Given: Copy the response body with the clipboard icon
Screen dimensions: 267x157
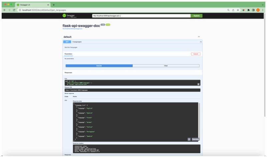Looking at the screenshot, I should (x=189, y=139).
